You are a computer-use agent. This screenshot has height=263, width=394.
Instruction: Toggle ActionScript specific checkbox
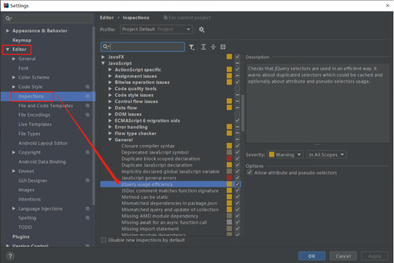tap(237, 69)
